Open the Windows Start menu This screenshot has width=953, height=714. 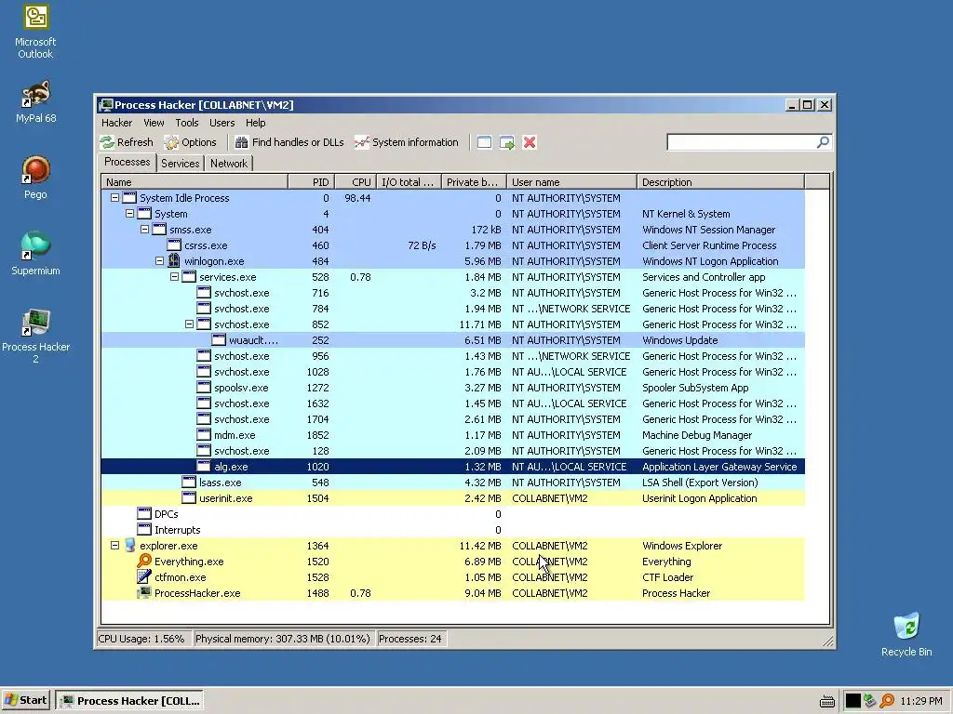25,700
